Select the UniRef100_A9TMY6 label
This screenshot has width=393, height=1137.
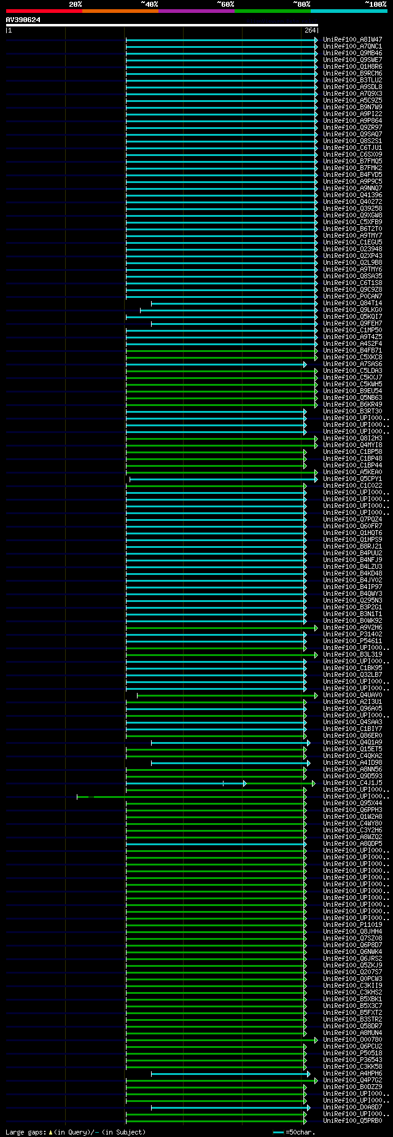pyautogui.click(x=352, y=269)
